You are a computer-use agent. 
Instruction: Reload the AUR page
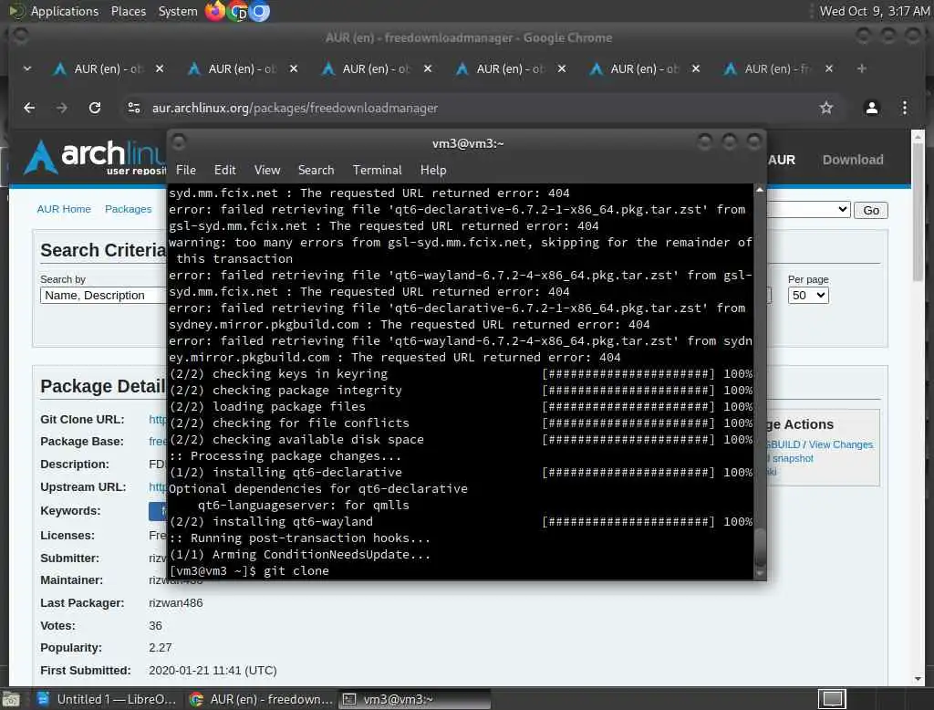tap(95, 108)
